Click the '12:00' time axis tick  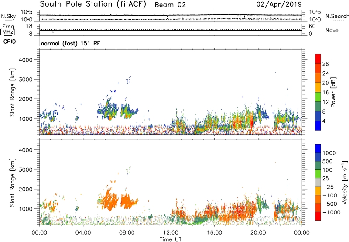[171, 233]
